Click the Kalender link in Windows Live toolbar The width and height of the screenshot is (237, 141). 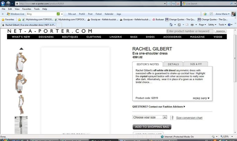[109, 14]
